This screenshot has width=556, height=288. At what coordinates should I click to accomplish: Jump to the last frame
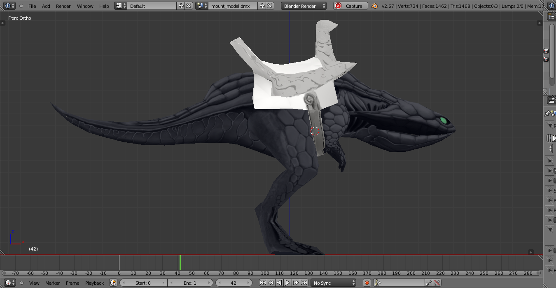(304, 283)
